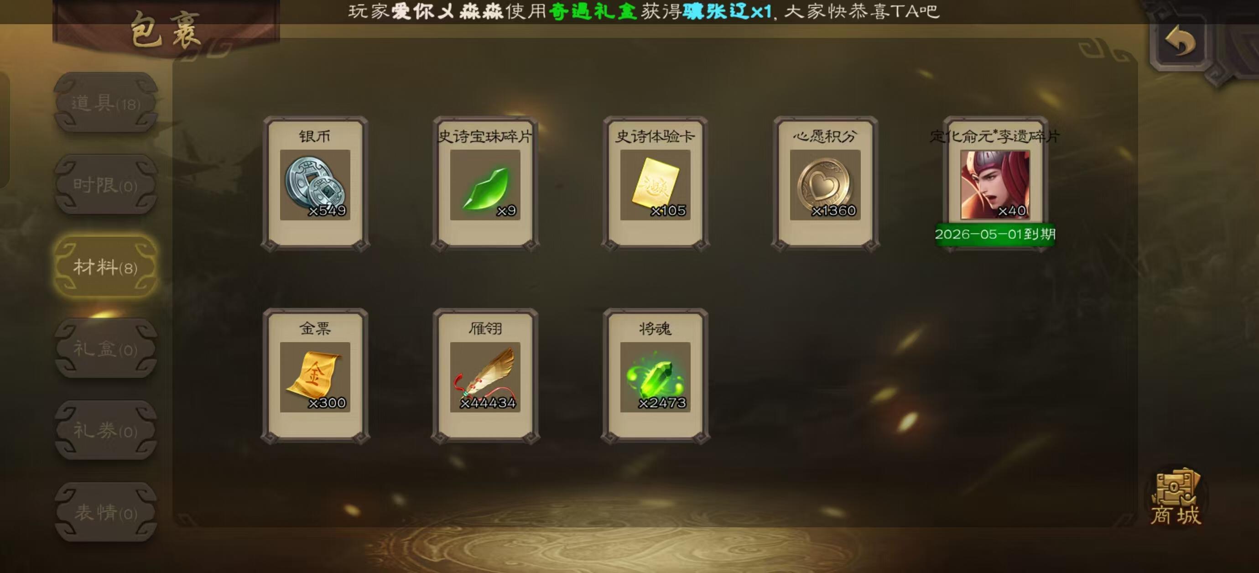
Task: Switch to the 表情(0) tab
Action: pyautogui.click(x=105, y=512)
